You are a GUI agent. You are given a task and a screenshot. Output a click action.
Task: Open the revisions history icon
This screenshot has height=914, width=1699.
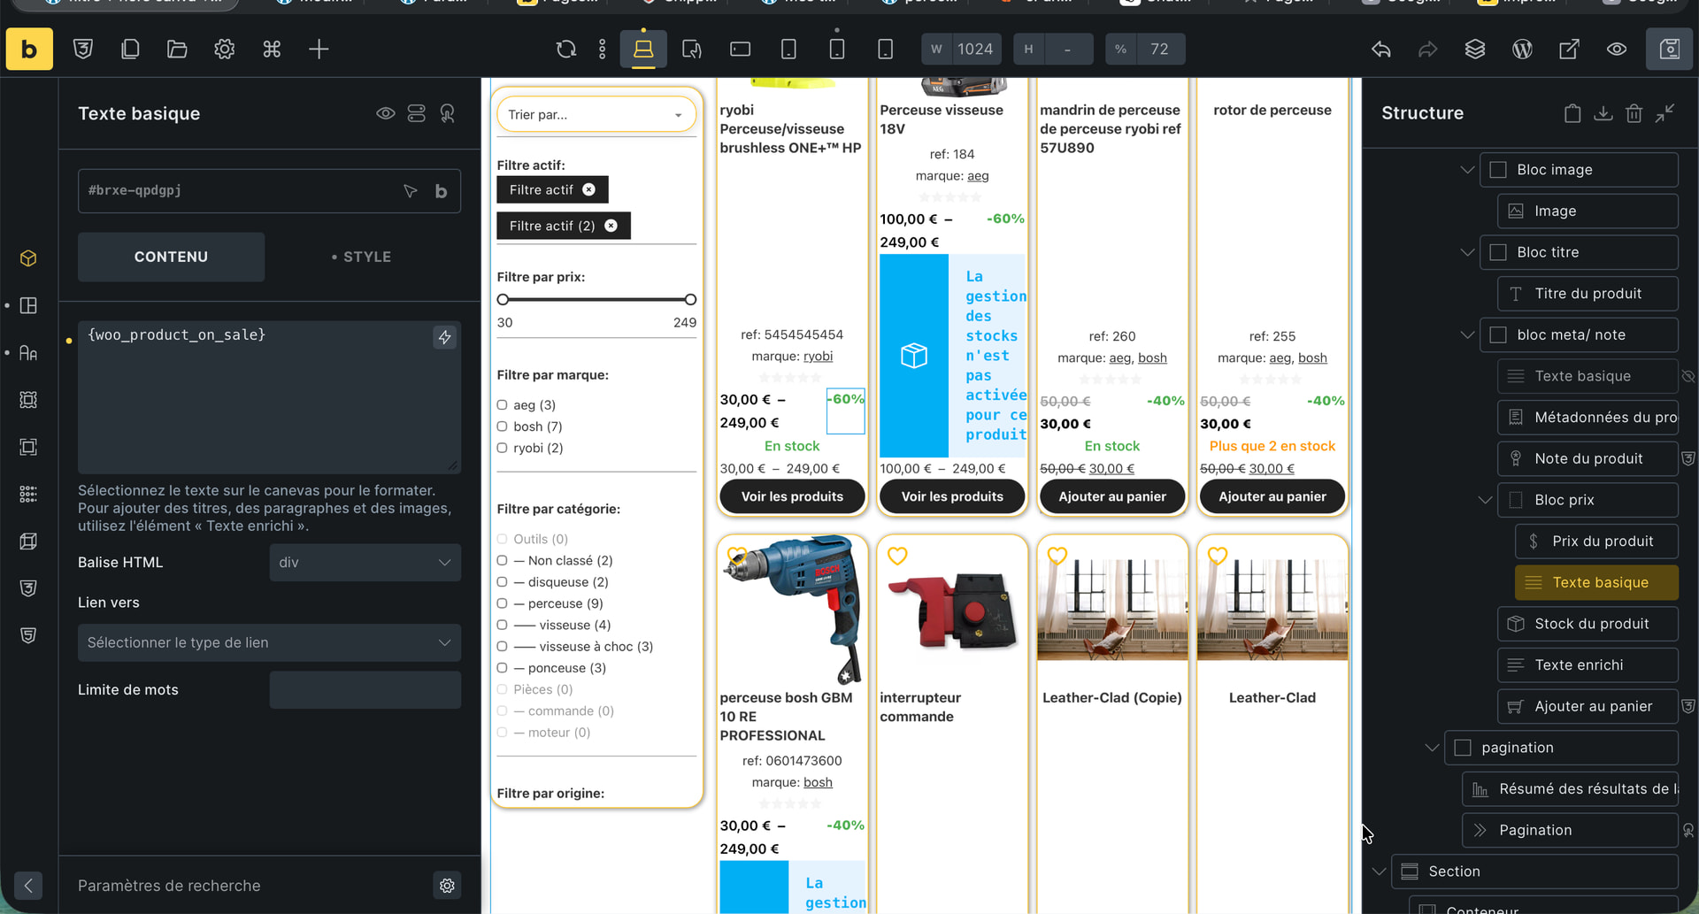(x=566, y=50)
